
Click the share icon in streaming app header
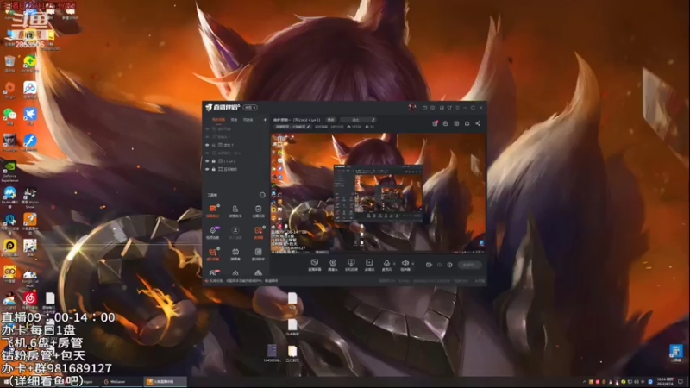tap(478, 123)
